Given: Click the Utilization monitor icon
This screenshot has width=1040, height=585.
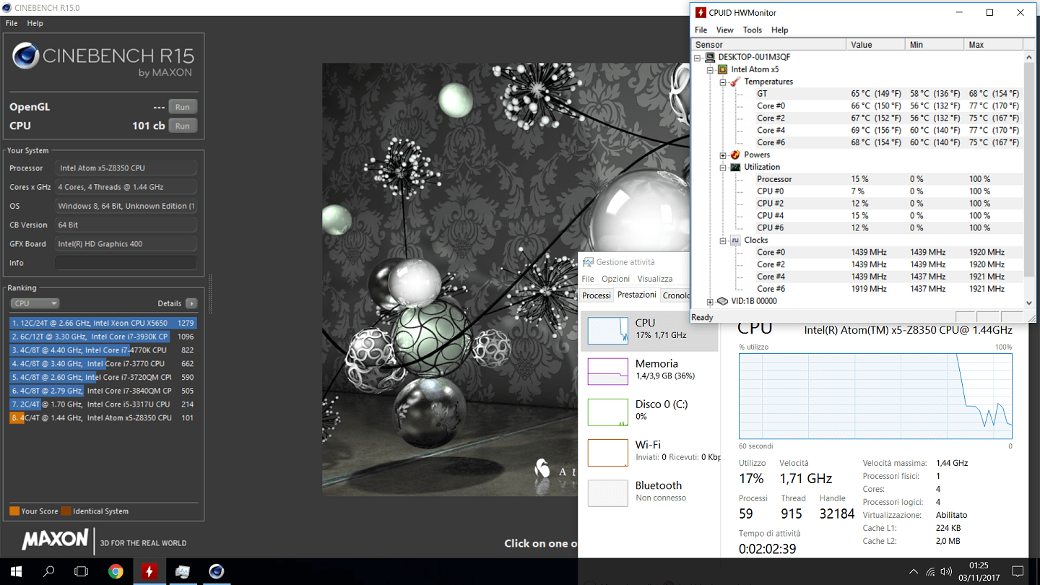Looking at the screenshot, I should point(735,167).
